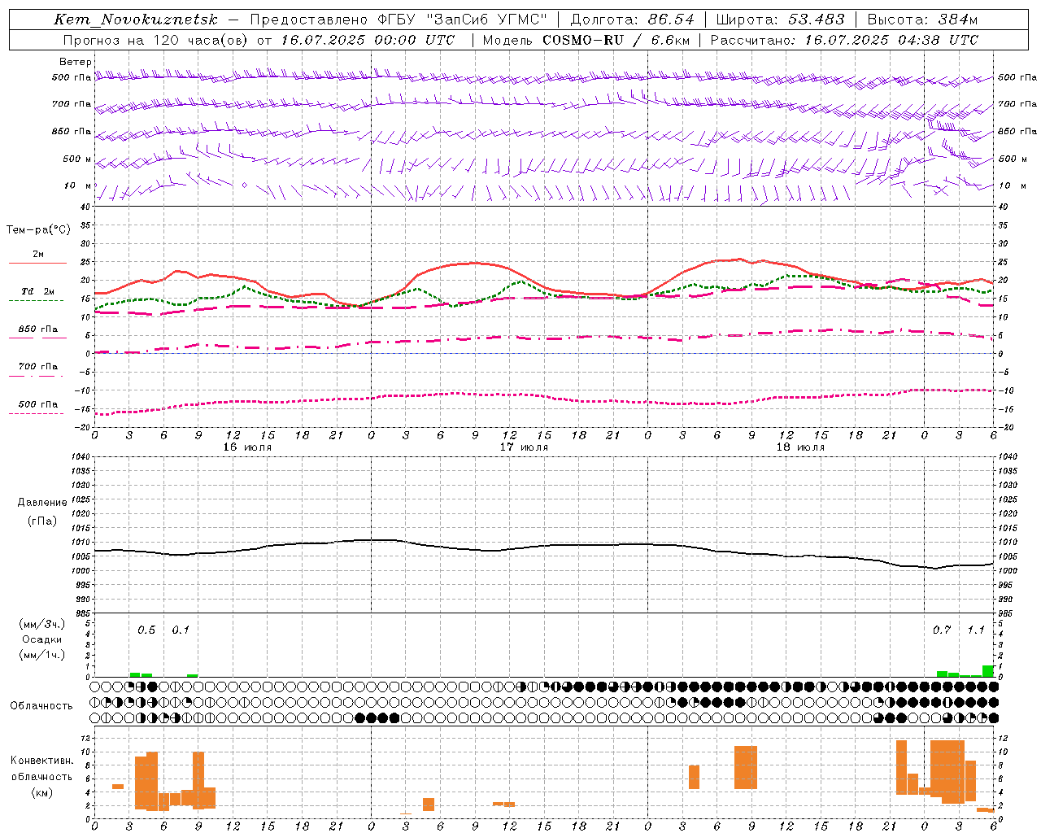The width and height of the screenshot is (1041, 833).
Task: Select the Конвективн. convective cloud label
Action: pos(42,761)
